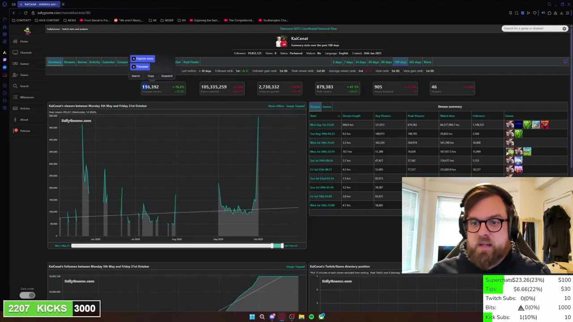Image resolution: width=573 pixels, height=322 pixels.
Task: Open Messenger icon in browser sidebar
Action: (x=4, y=67)
